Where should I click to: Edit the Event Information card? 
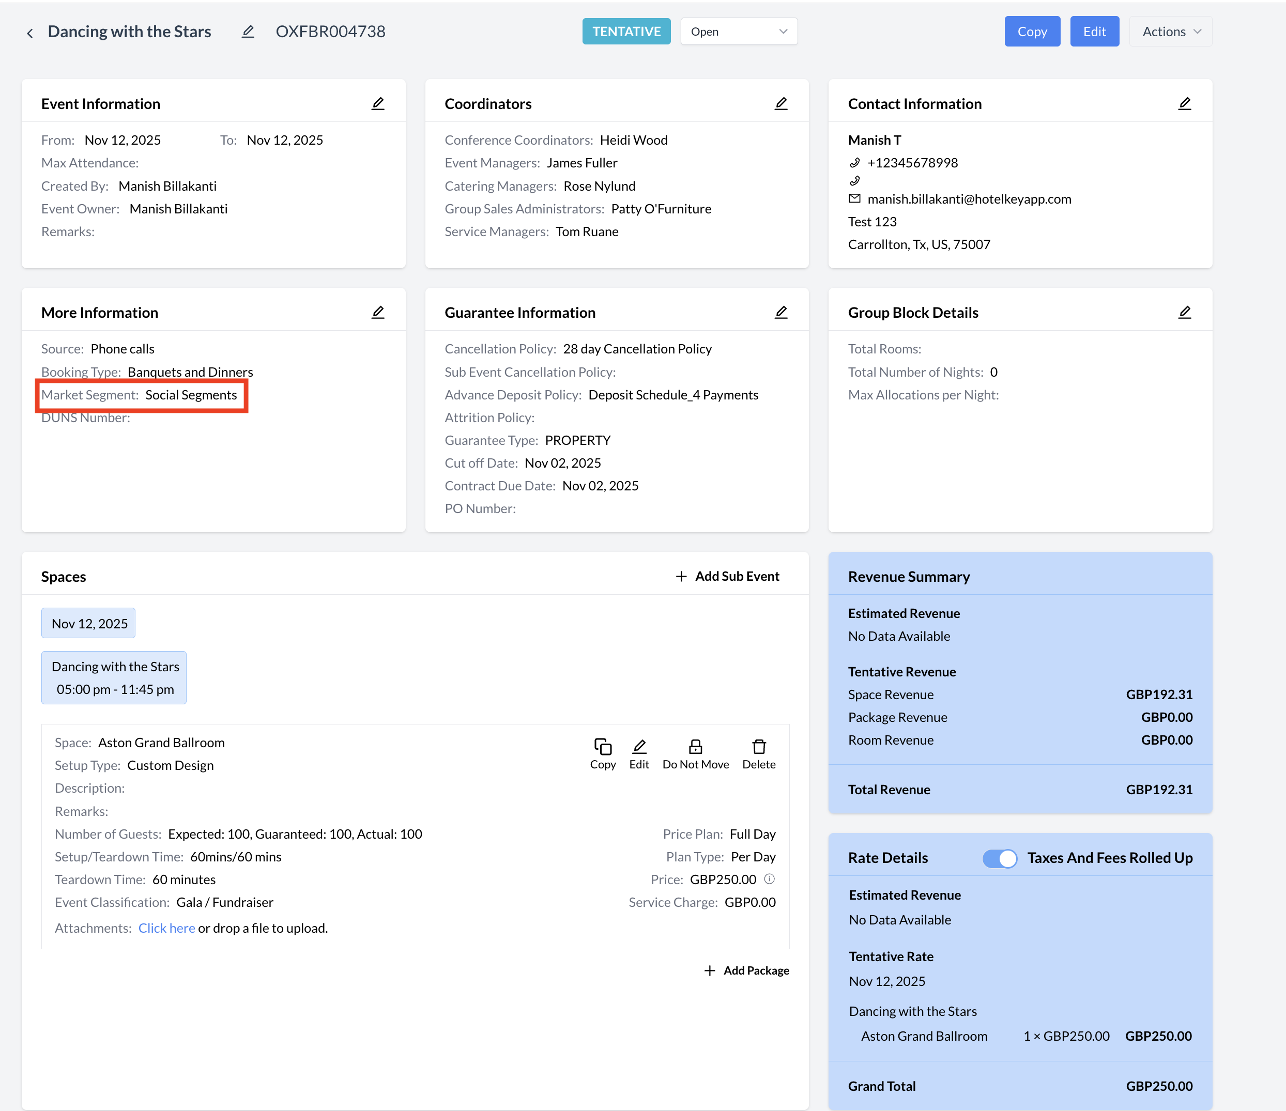click(377, 103)
